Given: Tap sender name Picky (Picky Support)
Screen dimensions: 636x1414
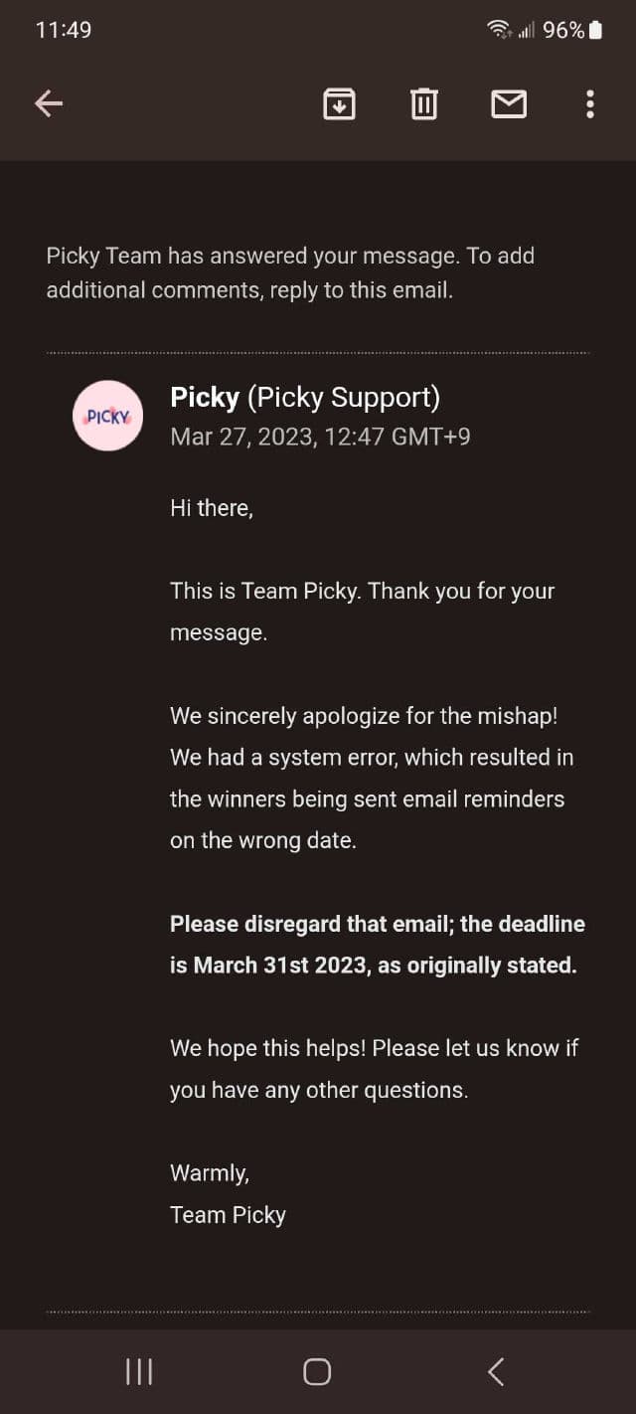Looking at the screenshot, I should click(x=305, y=398).
